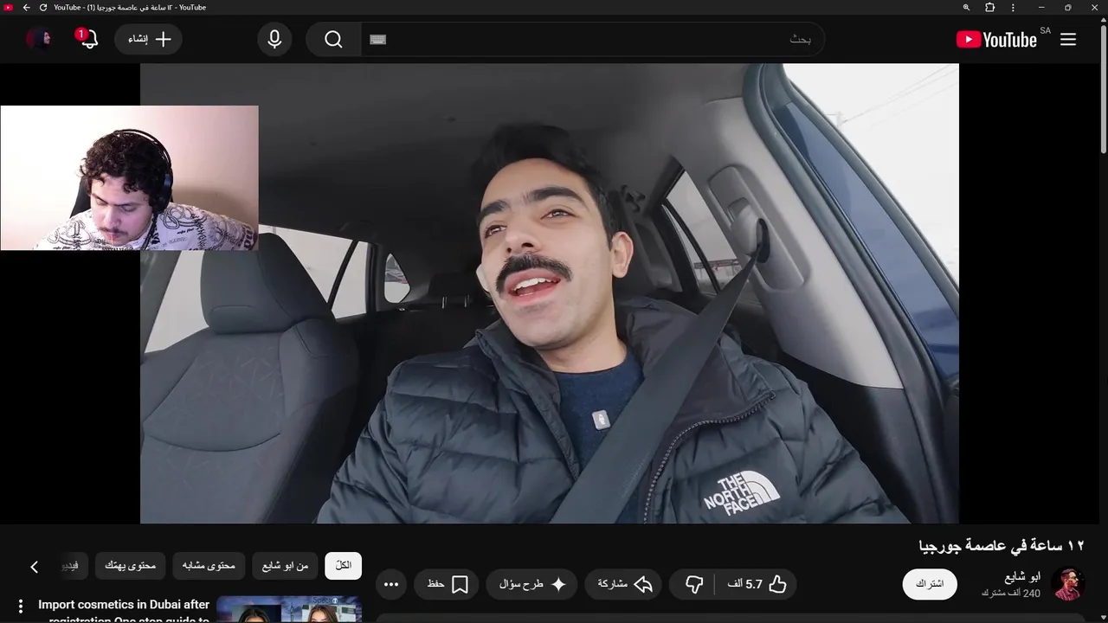The height and width of the screenshot is (623, 1108).
Task: Open the browser three-dot menu
Action: pos(1013,8)
